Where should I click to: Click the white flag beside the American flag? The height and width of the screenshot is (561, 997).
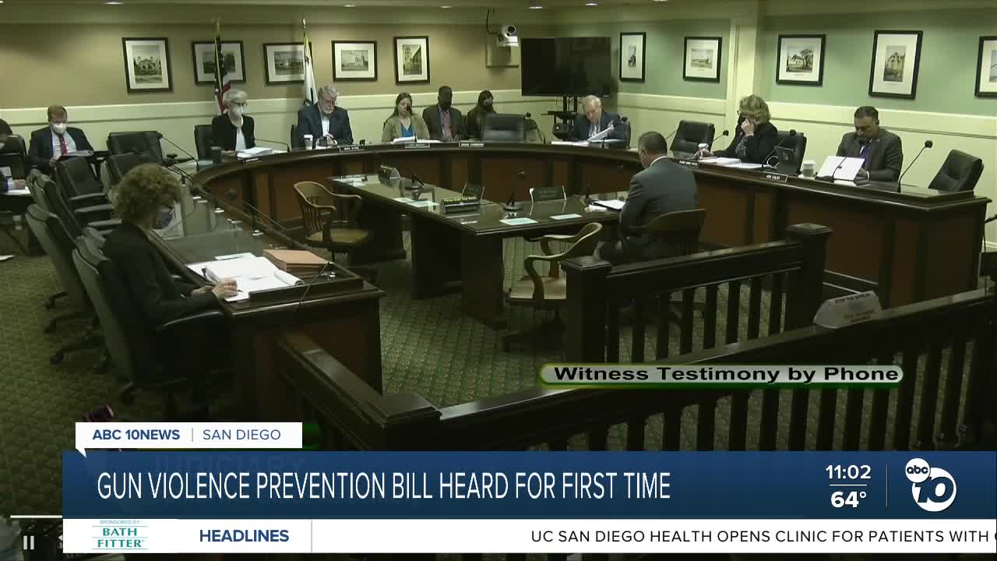click(308, 70)
